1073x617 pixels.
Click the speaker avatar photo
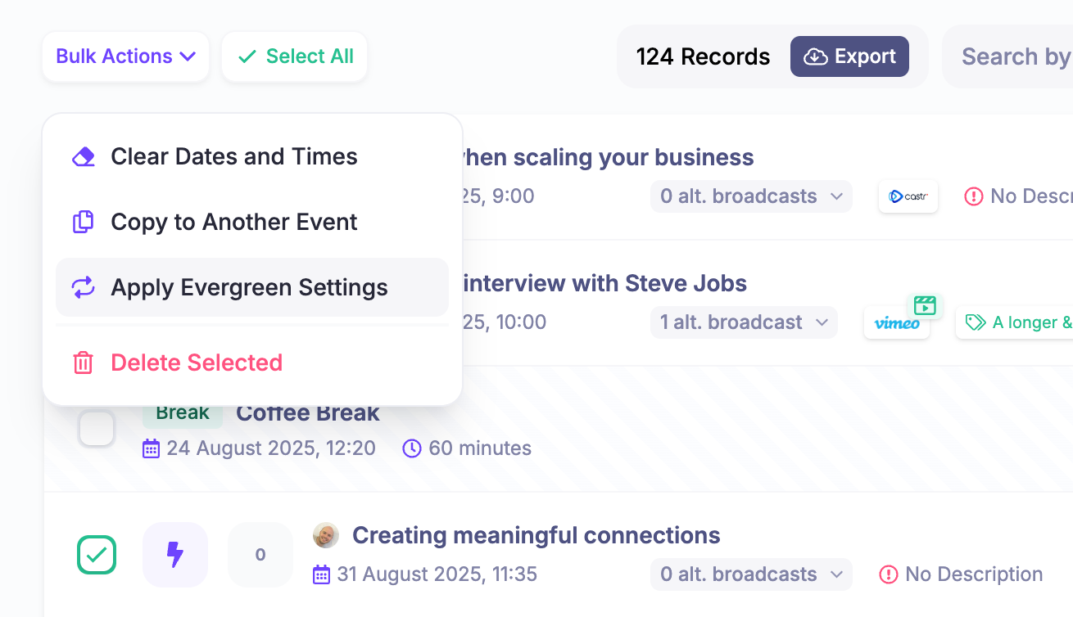click(326, 535)
